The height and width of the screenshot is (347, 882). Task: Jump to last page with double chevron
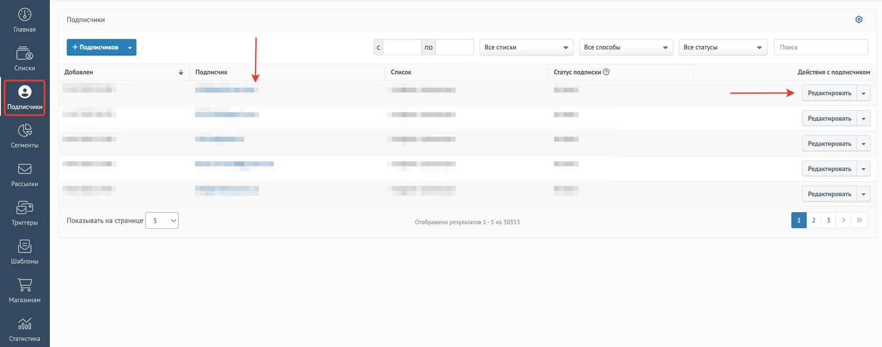pyautogui.click(x=859, y=220)
